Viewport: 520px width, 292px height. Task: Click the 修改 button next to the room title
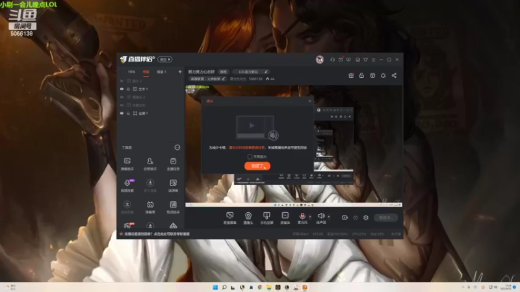point(224,71)
